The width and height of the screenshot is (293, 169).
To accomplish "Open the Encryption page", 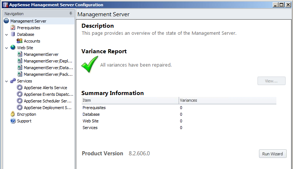I will click(27, 114).
